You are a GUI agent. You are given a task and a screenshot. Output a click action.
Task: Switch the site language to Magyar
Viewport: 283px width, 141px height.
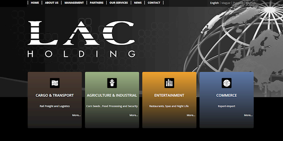pyautogui.click(x=226, y=3)
